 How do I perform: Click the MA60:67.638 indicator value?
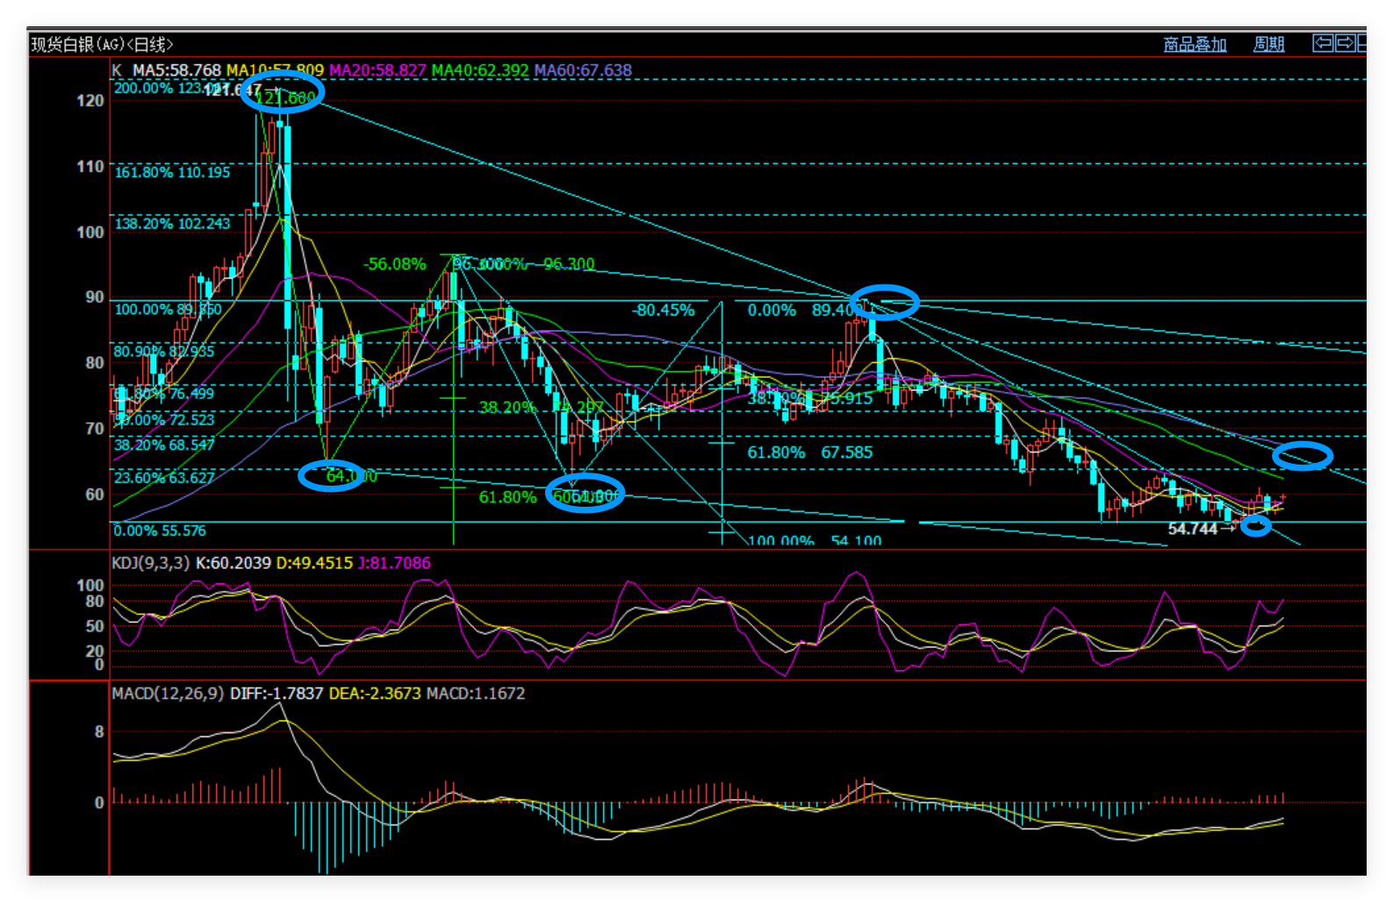click(x=583, y=70)
